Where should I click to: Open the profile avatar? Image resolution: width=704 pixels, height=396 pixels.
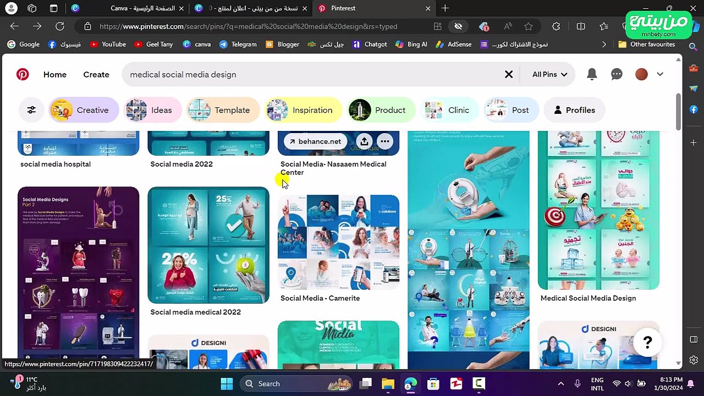[641, 74]
